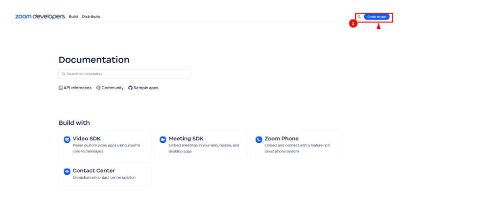
Task: Select the Meeting SDK card title
Action: tap(186, 138)
